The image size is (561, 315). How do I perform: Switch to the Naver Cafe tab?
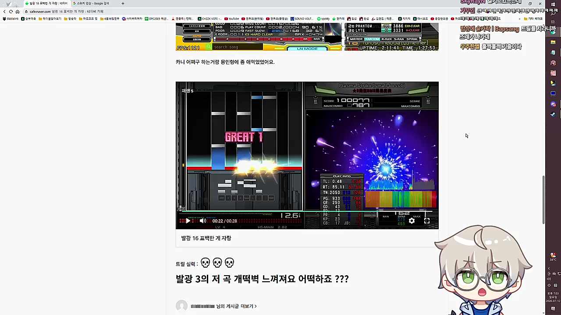tap(46, 3)
